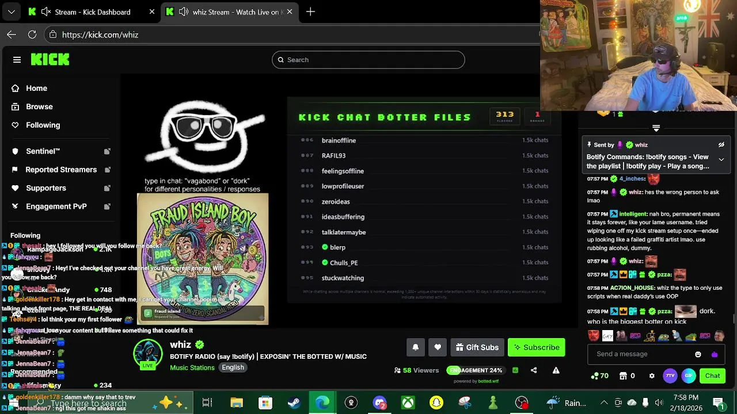Screen dimensions: 737x414
Task: Click brainoffline in botter list
Action: click(339, 140)
